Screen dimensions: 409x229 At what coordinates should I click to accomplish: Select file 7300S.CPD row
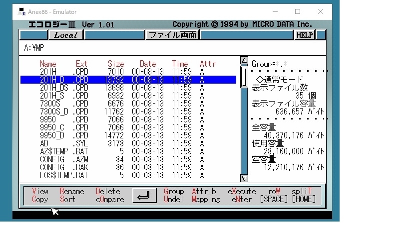pyautogui.click(x=128, y=104)
